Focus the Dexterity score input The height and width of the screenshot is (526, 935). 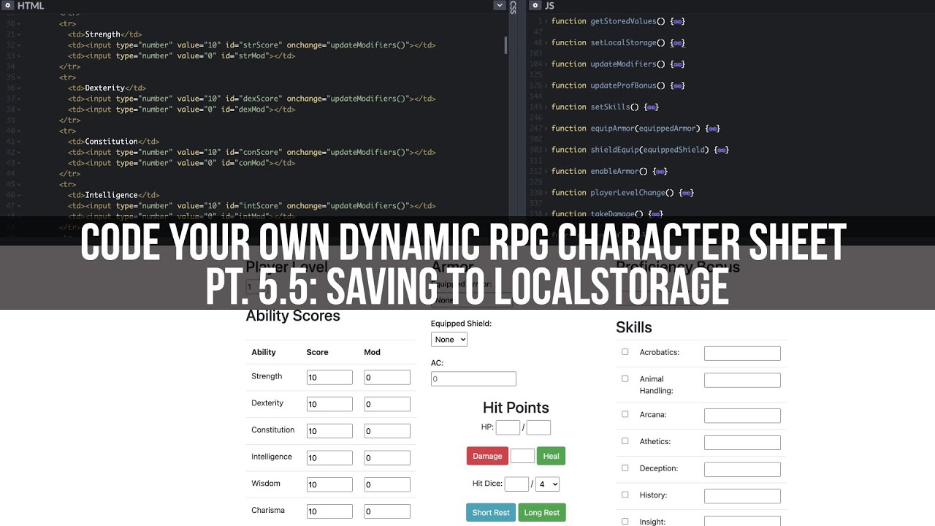tap(329, 404)
